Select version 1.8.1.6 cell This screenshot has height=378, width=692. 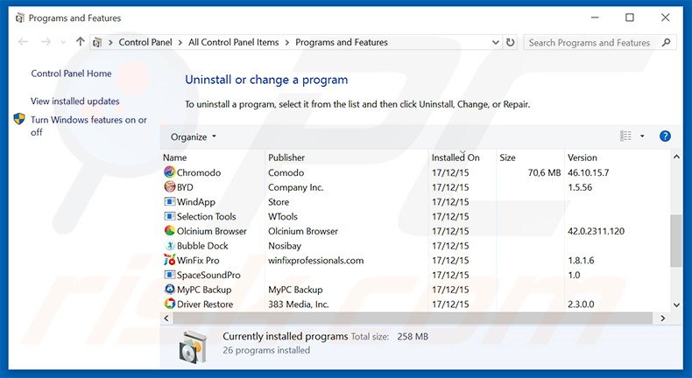pyautogui.click(x=581, y=260)
